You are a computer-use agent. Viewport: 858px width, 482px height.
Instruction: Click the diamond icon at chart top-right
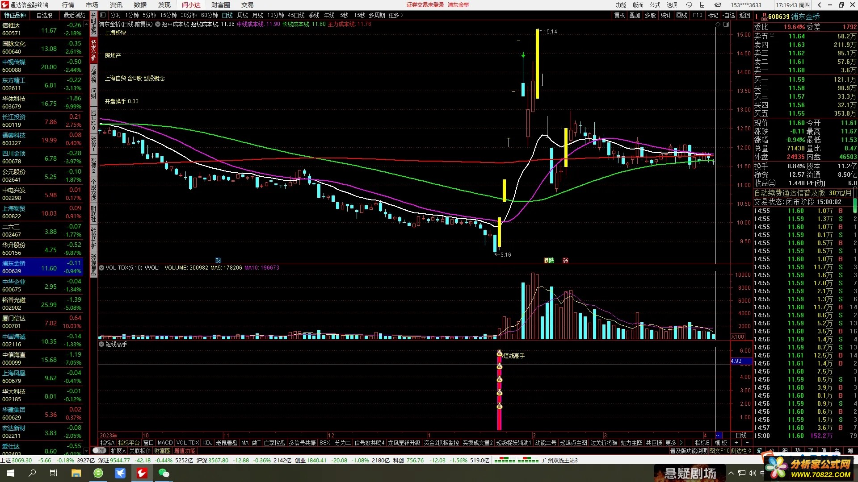pyautogui.click(x=718, y=24)
